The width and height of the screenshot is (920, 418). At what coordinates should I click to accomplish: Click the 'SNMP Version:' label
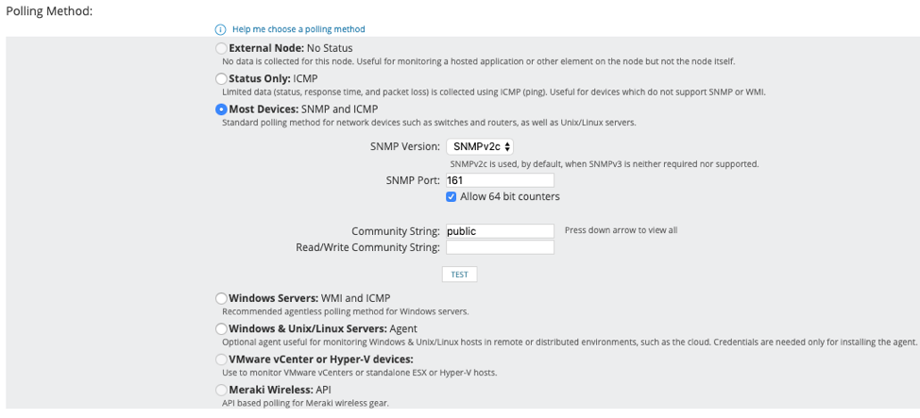pos(404,146)
